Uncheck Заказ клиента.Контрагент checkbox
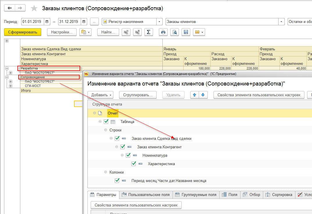The height and width of the screenshot is (214, 312). 123,147
